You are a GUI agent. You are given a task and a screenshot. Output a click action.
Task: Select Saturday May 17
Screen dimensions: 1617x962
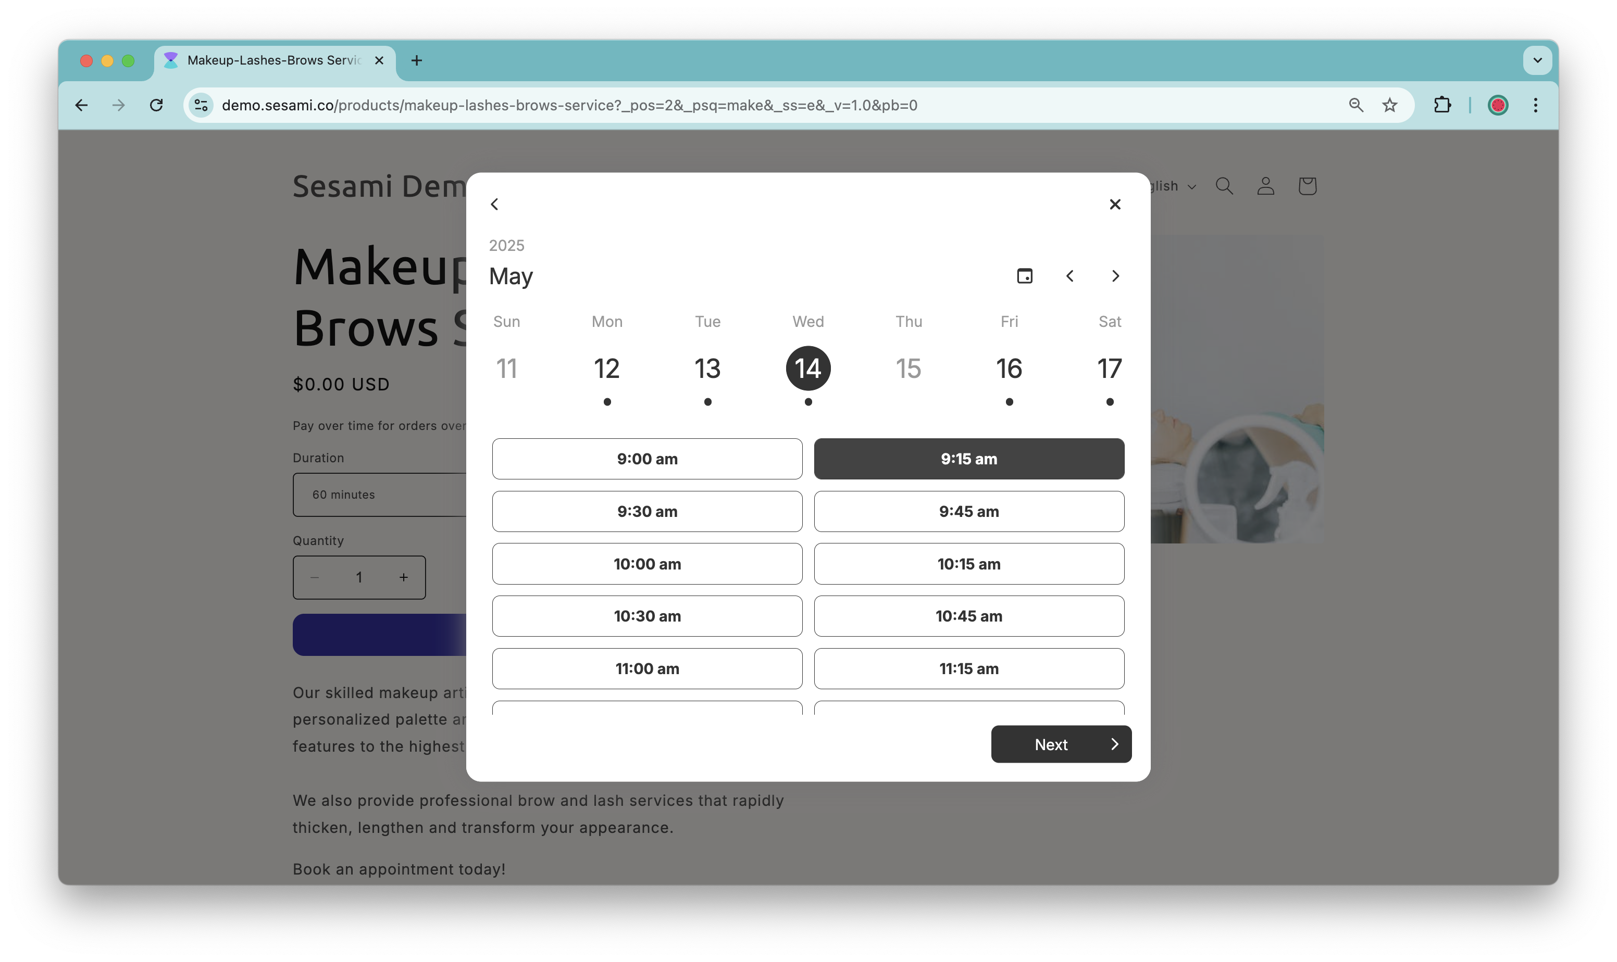pos(1109,368)
